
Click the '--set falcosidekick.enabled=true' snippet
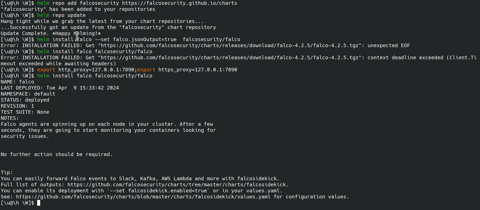(158, 191)
